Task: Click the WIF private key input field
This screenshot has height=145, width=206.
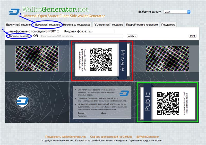Action: tap(82, 36)
